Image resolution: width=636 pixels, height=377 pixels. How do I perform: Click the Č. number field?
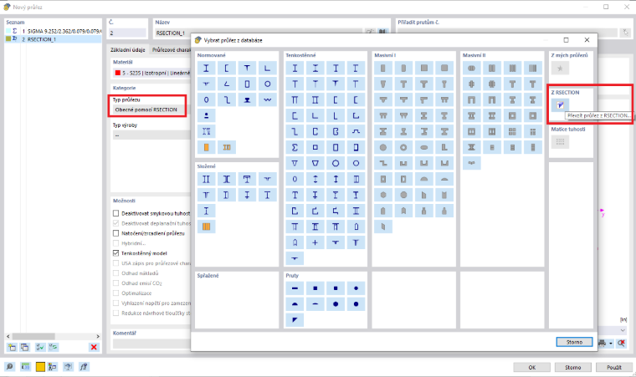coord(127,33)
